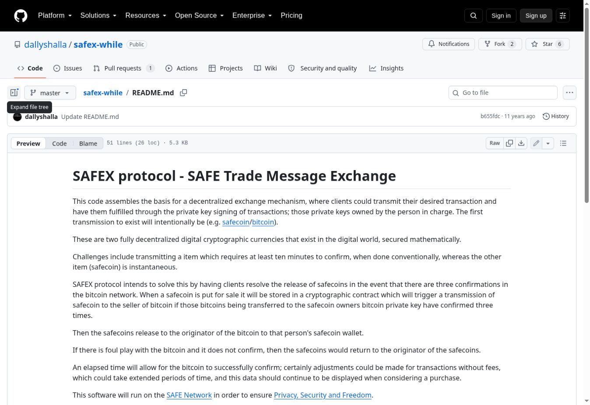590x405 pixels.
Task: Open the document outline list icon
Action: [563, 143]
